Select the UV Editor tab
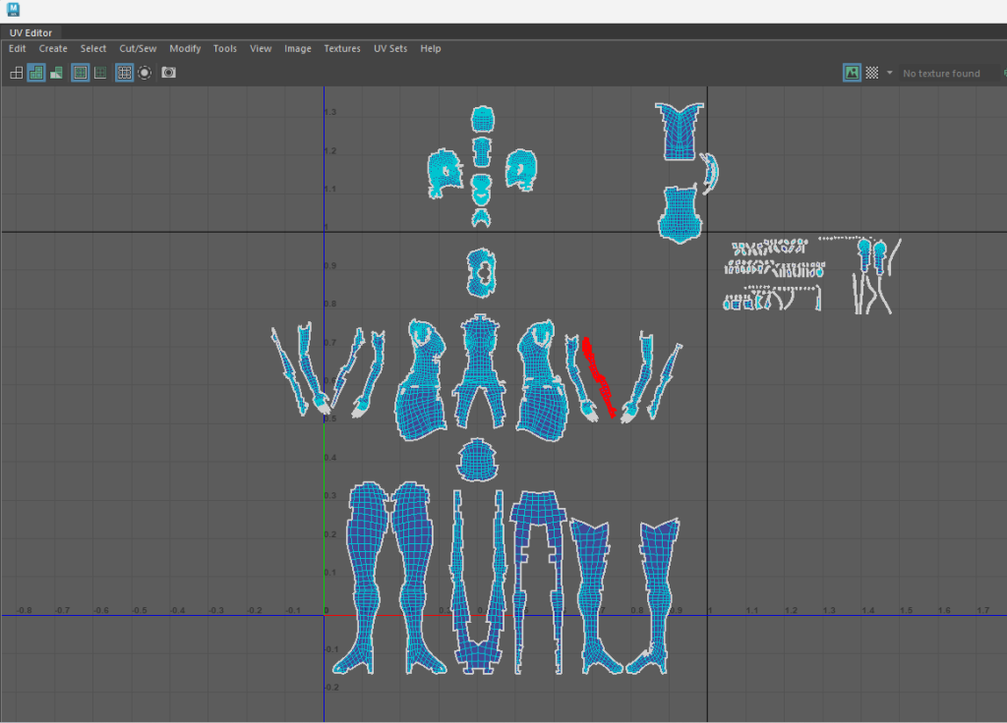 pos(30,32)
